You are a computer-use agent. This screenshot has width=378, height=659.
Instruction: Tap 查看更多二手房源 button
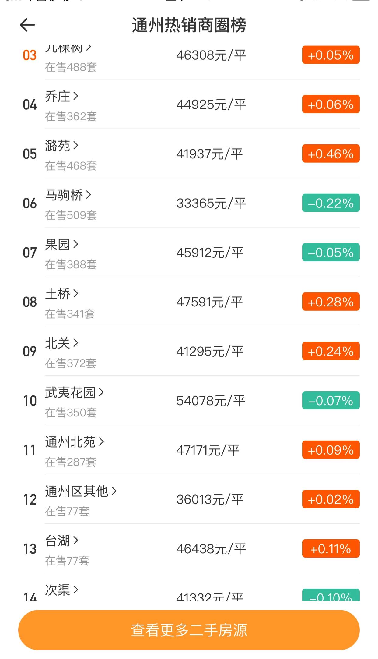189,630
